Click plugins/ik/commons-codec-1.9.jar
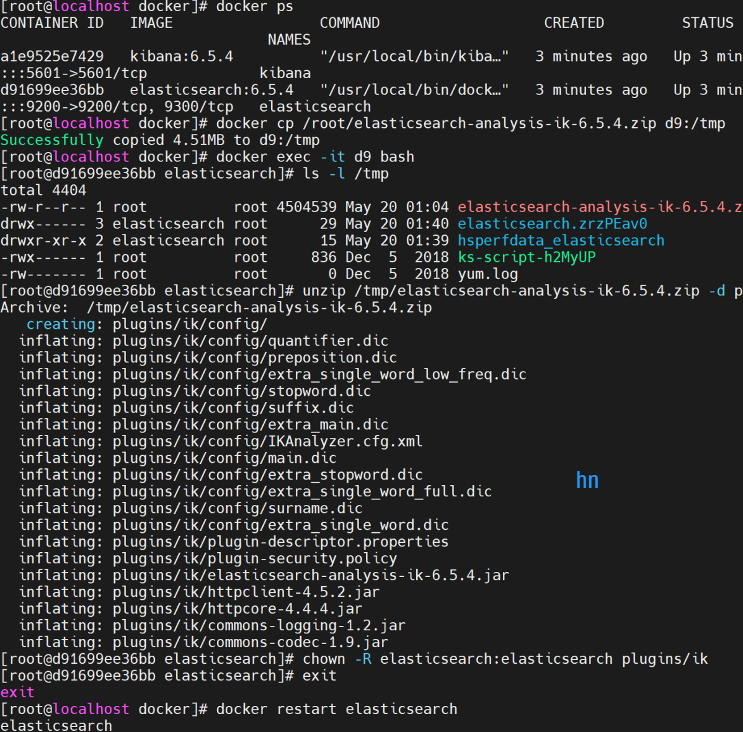 point(251,643)
